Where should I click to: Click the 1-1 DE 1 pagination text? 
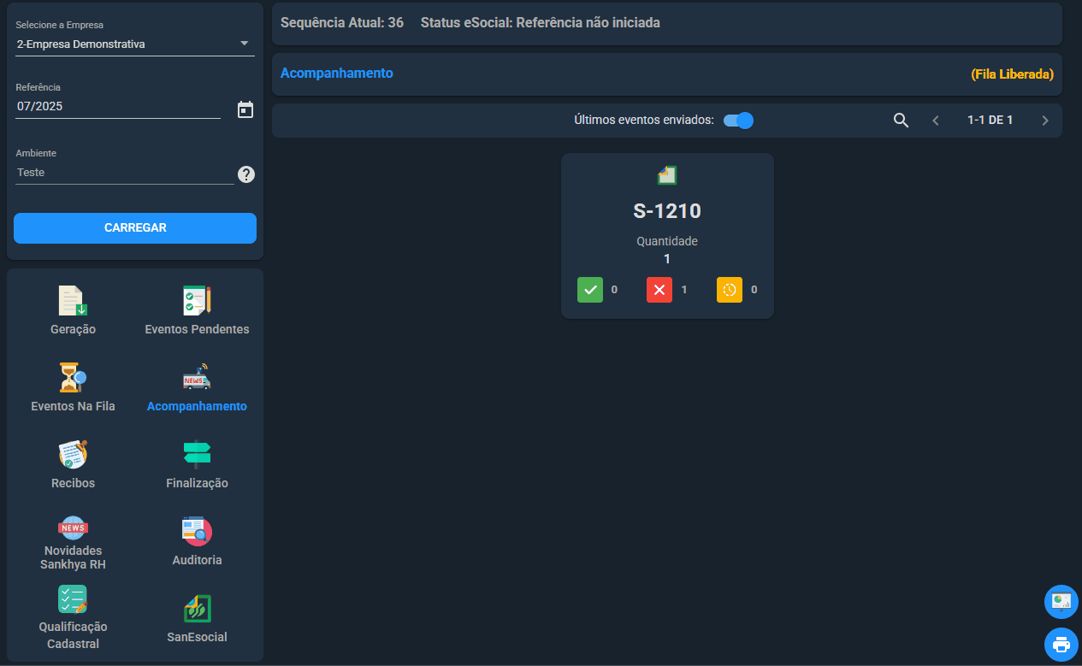[x=990, y=121]
